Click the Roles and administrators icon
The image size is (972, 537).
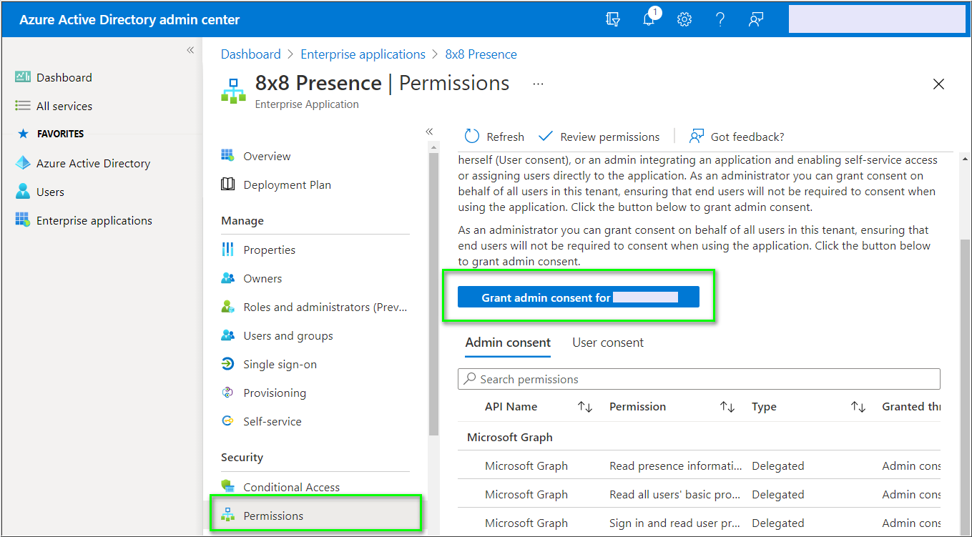pos(227,307)
